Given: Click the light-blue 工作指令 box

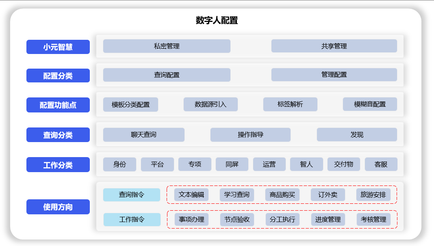Looking at the screenshot, I should coord(132,220).
